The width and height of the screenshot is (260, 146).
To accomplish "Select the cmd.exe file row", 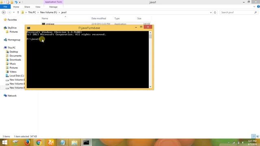I will 96,24.
